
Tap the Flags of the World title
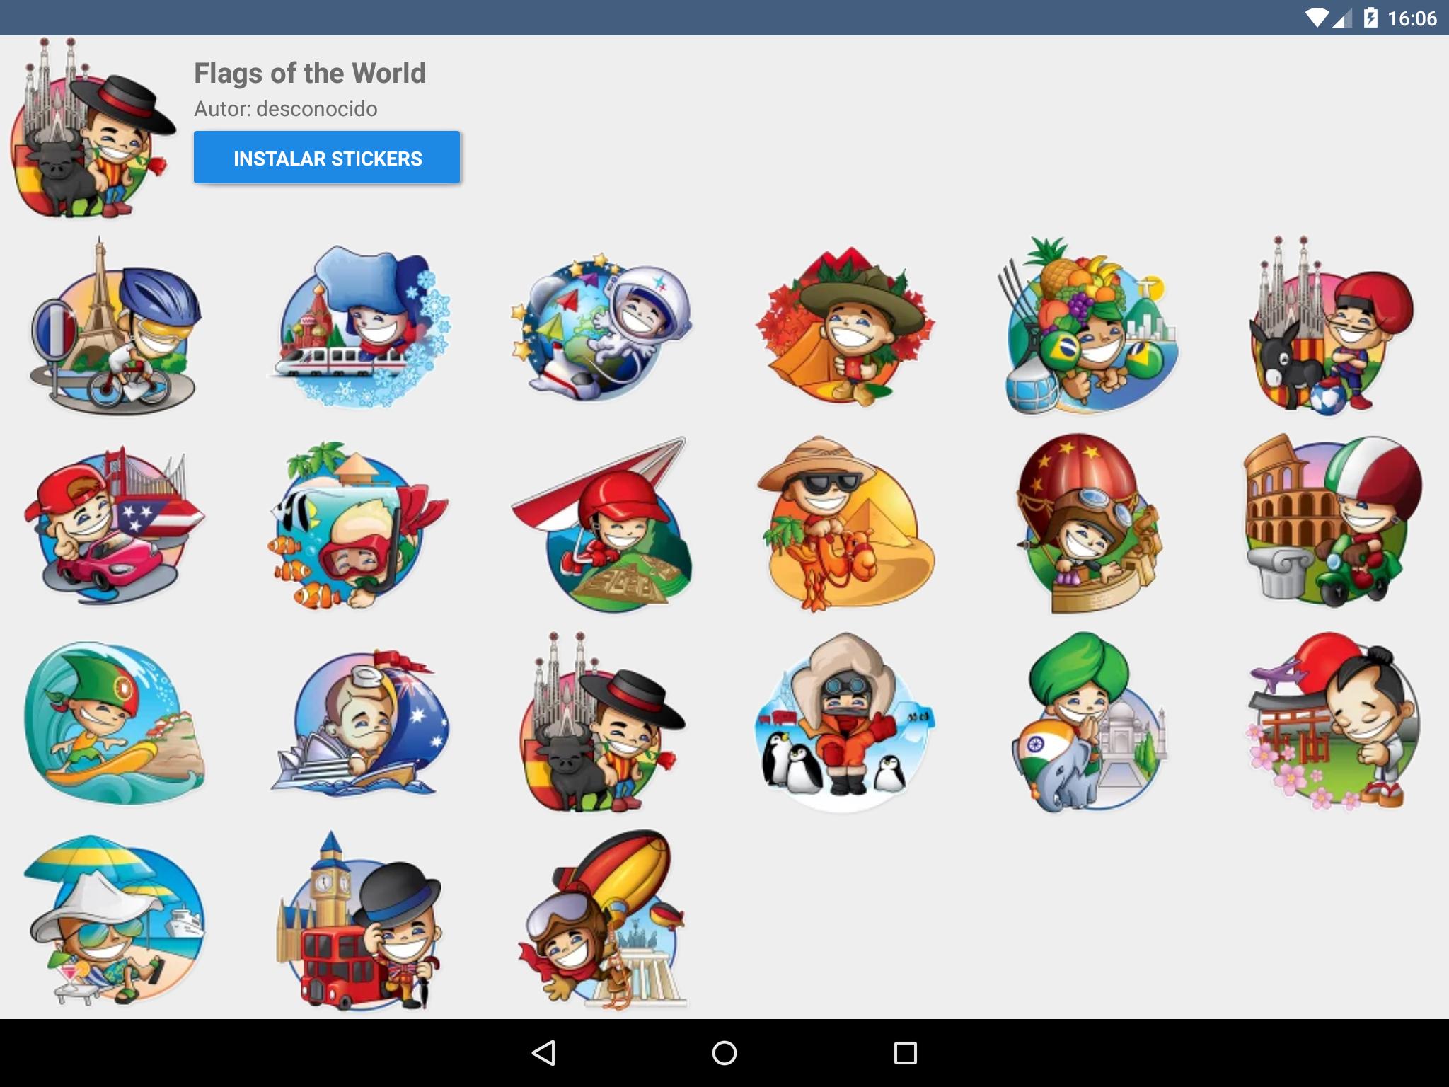[310, 73]
